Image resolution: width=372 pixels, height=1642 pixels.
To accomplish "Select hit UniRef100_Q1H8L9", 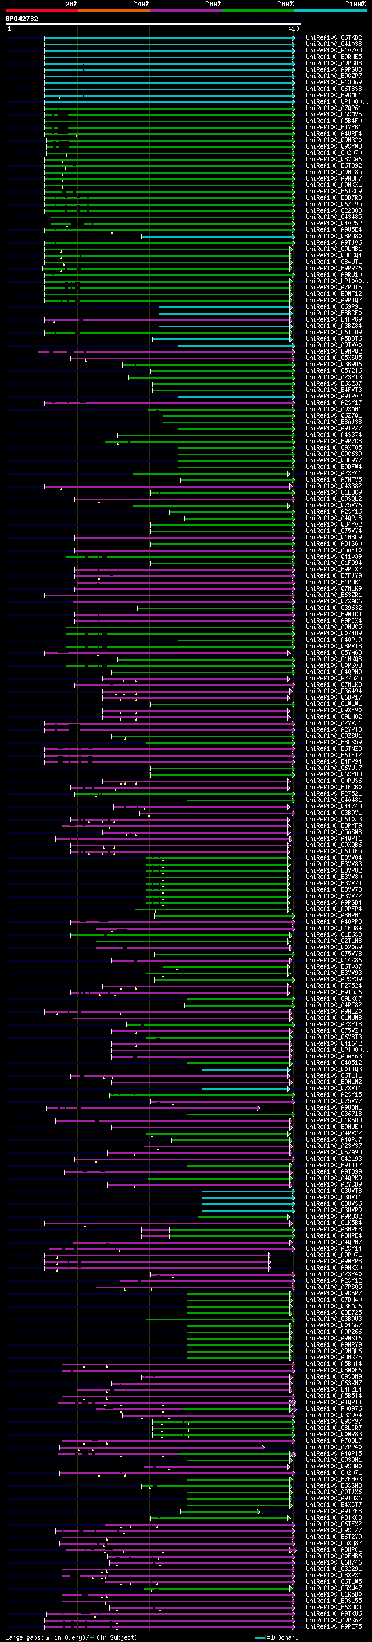I will pos(333,538).
